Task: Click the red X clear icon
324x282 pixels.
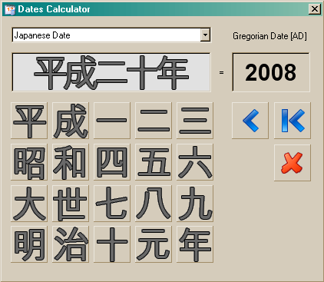Action: tap(293, 163)
